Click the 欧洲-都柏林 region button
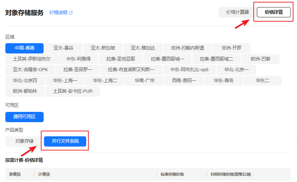The image size is (297, 182). point(25,91)
